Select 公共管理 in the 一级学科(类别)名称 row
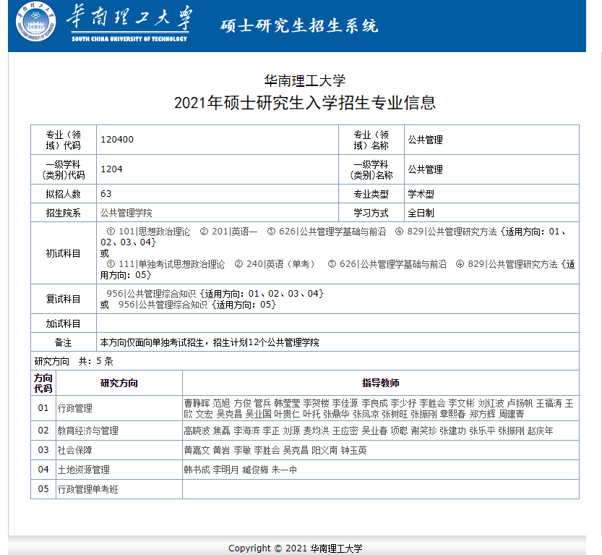602x555 pixels. tap(426, 169)
